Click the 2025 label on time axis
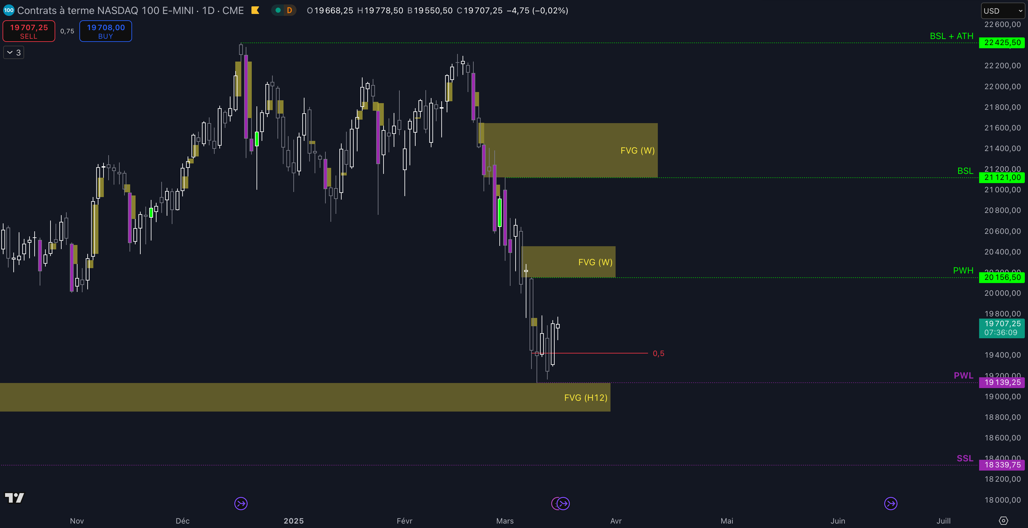Viewport: 1028px width, 528px height. 294,521
